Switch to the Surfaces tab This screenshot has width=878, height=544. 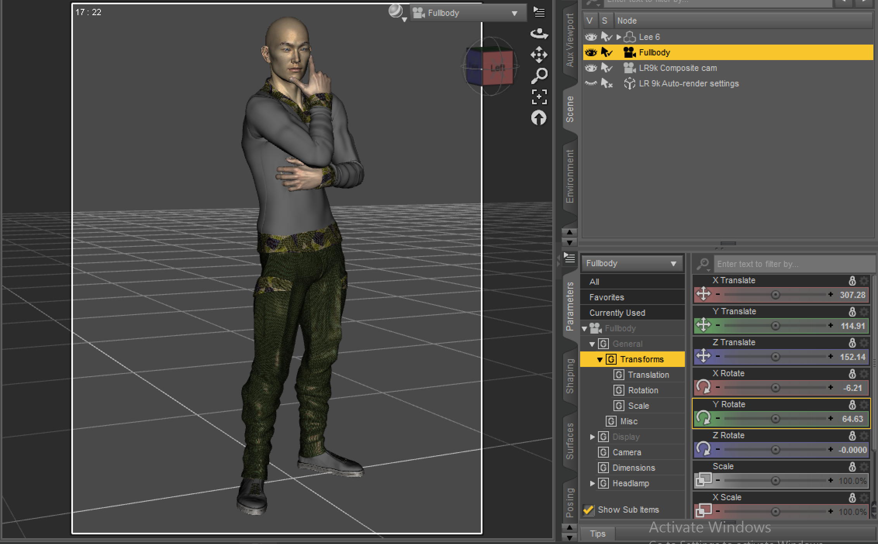[570, 441]
